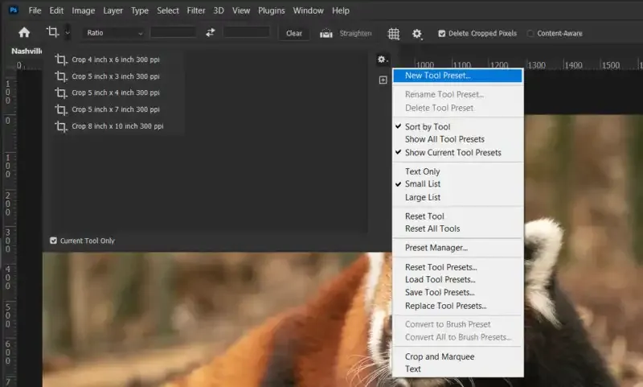Open the crop overlay grid options
Viewport: 643px width, 387px height.
coord(393,33)
